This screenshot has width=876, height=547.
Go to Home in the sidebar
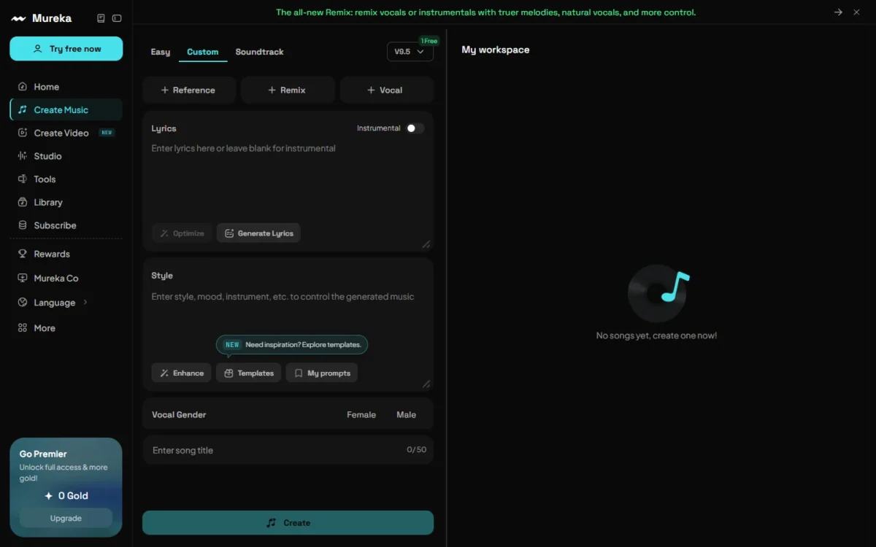tap(46, 87)
